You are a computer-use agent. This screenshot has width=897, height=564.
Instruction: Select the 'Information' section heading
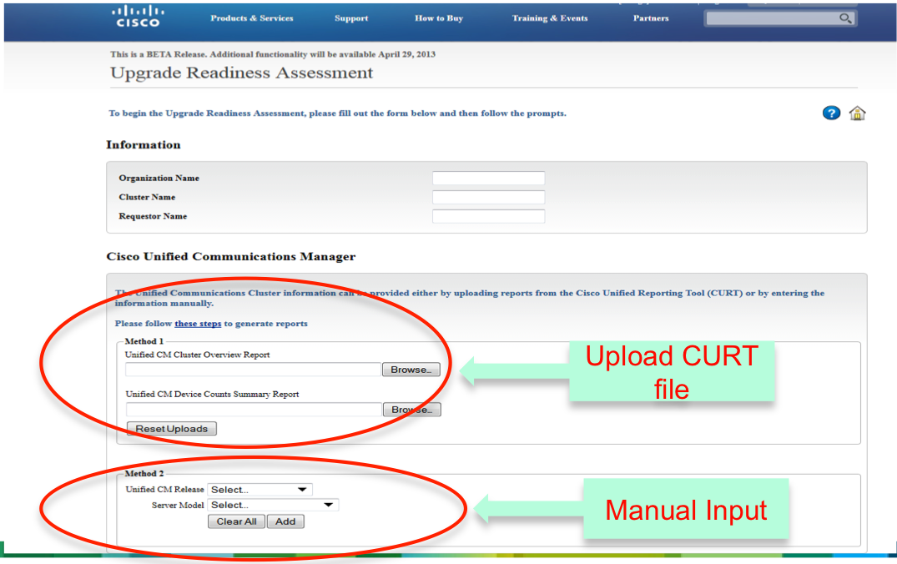tap(143, 144)
